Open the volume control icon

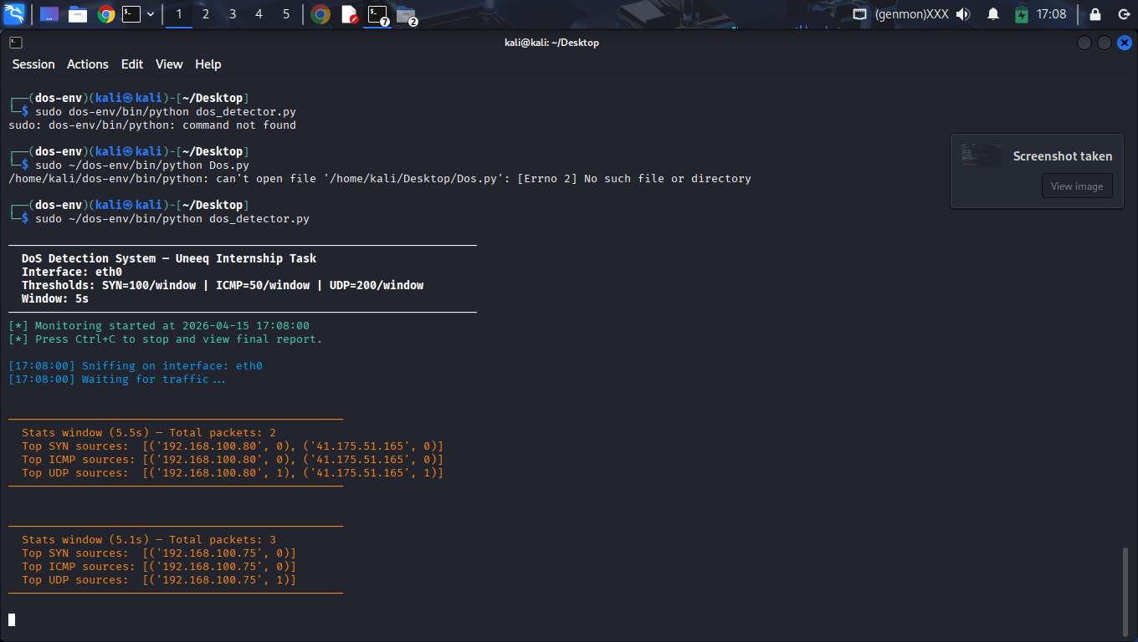(x=963, y=14)
